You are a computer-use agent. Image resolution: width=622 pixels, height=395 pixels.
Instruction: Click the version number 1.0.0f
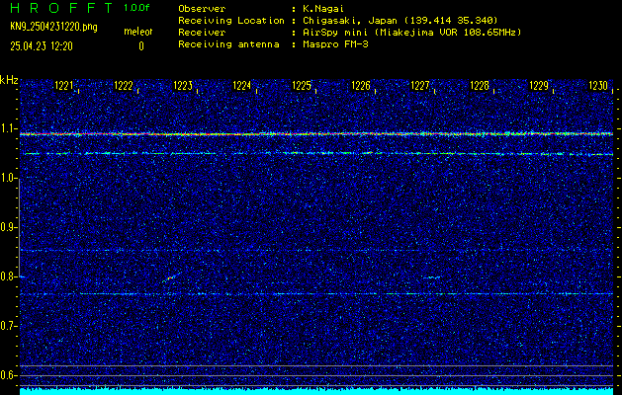point(136,8)
